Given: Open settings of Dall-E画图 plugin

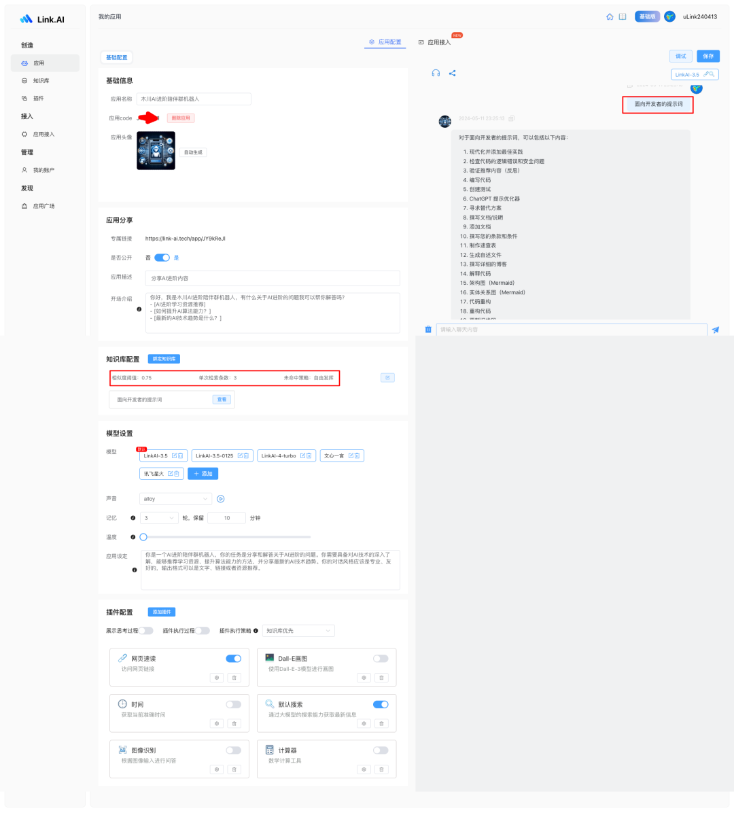Looking at the screenshot, I should 364,678.
